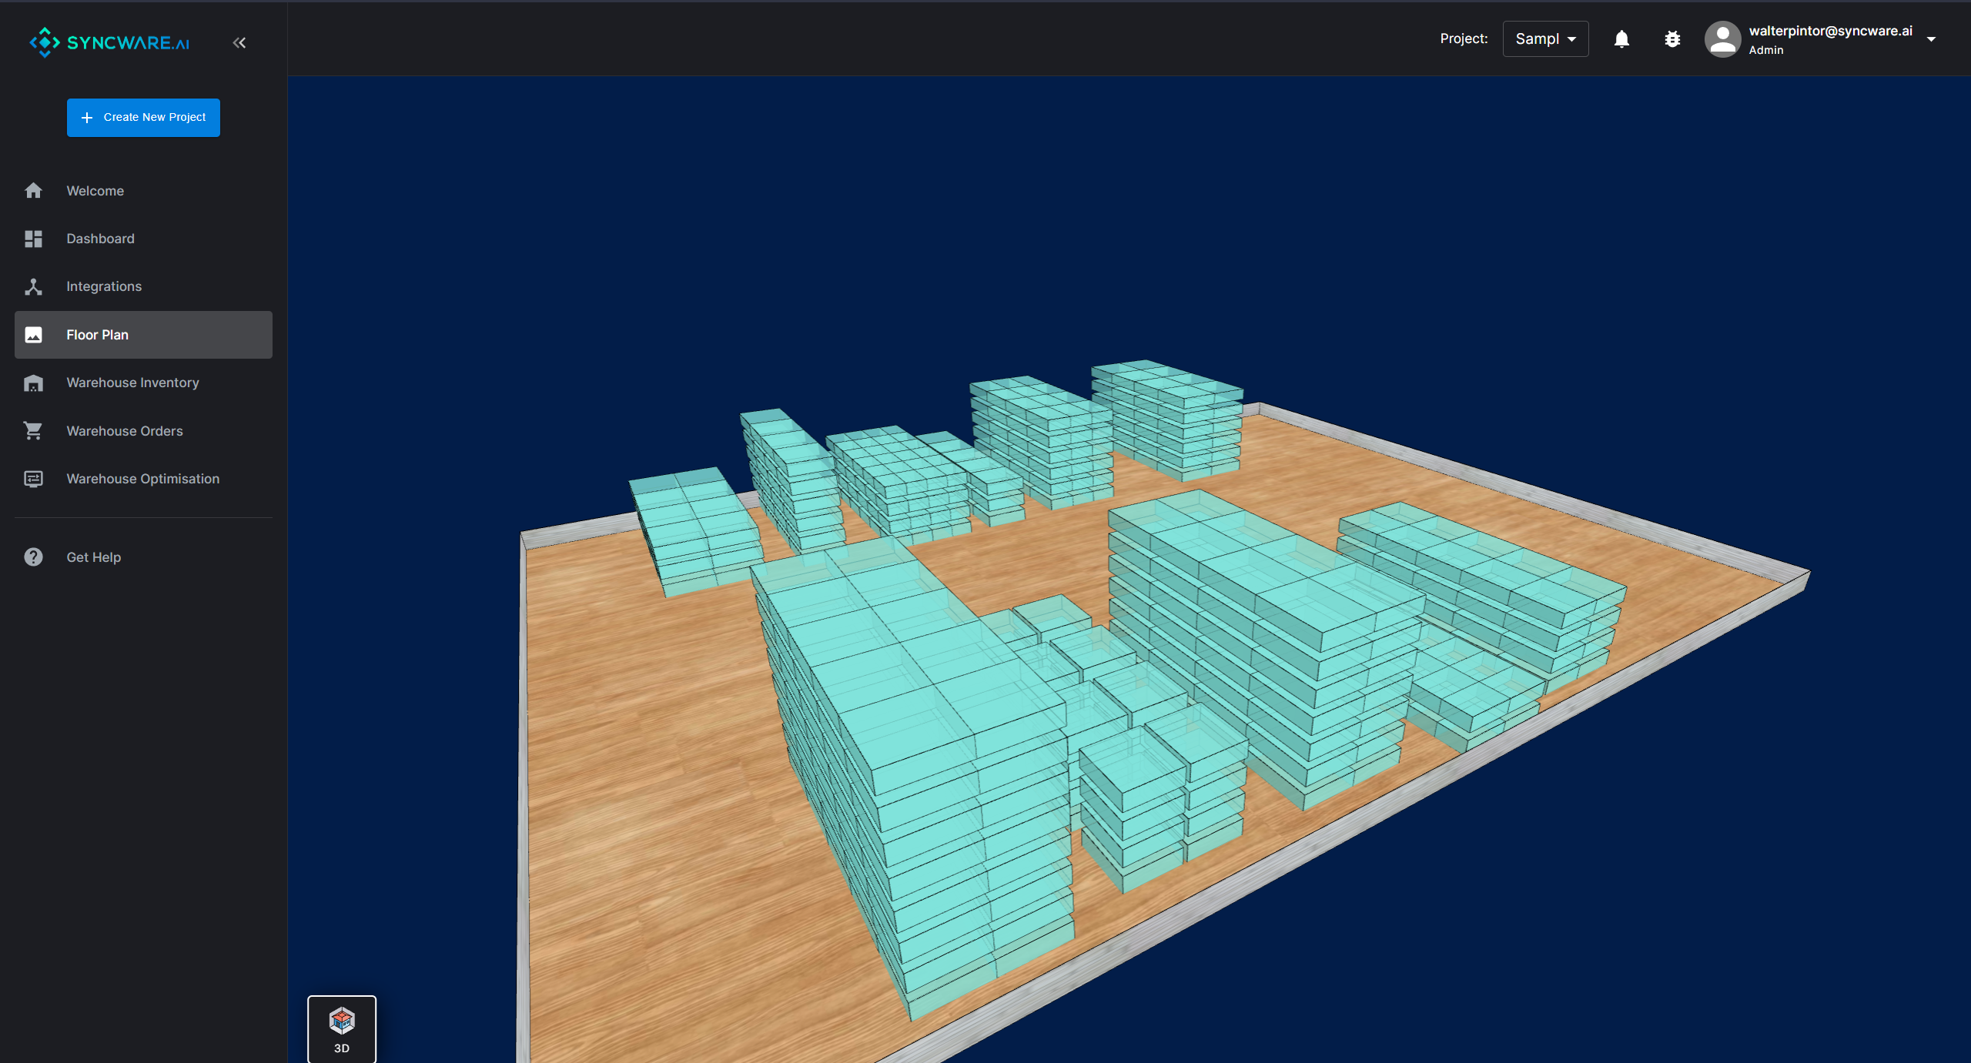The width and height of the screenshot is (1971, 1063).
Task: Click the Warehouse Orders cart icon
Action: pos(33,431)
